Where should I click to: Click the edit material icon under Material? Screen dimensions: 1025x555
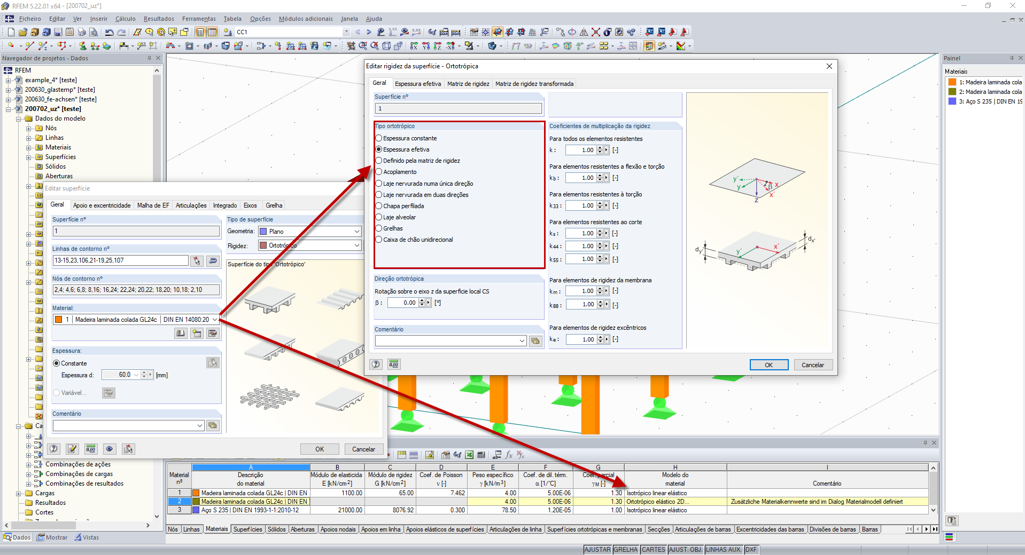click(213, 333)
